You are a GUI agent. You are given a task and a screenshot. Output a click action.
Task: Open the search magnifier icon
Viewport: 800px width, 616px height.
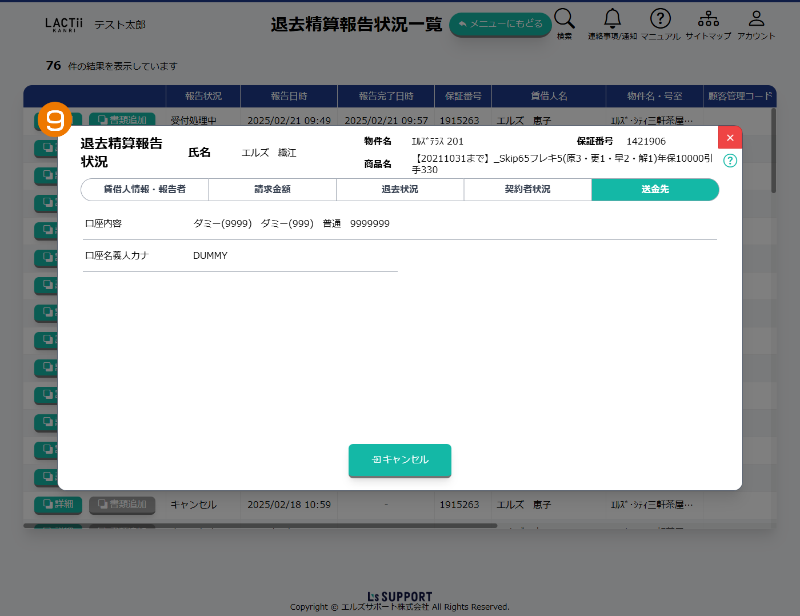(564, 19)
